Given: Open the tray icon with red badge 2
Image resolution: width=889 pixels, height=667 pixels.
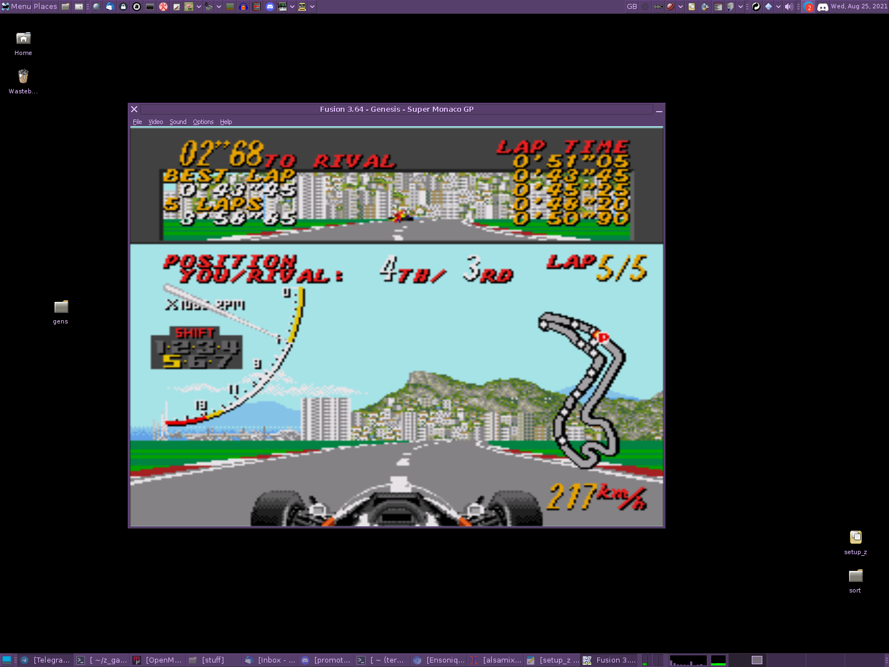Looking at the screenshot, I should pos(808,7).
